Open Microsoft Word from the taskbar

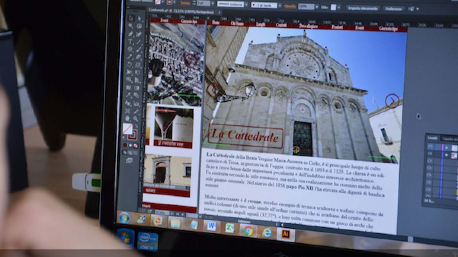coord(212,226)
